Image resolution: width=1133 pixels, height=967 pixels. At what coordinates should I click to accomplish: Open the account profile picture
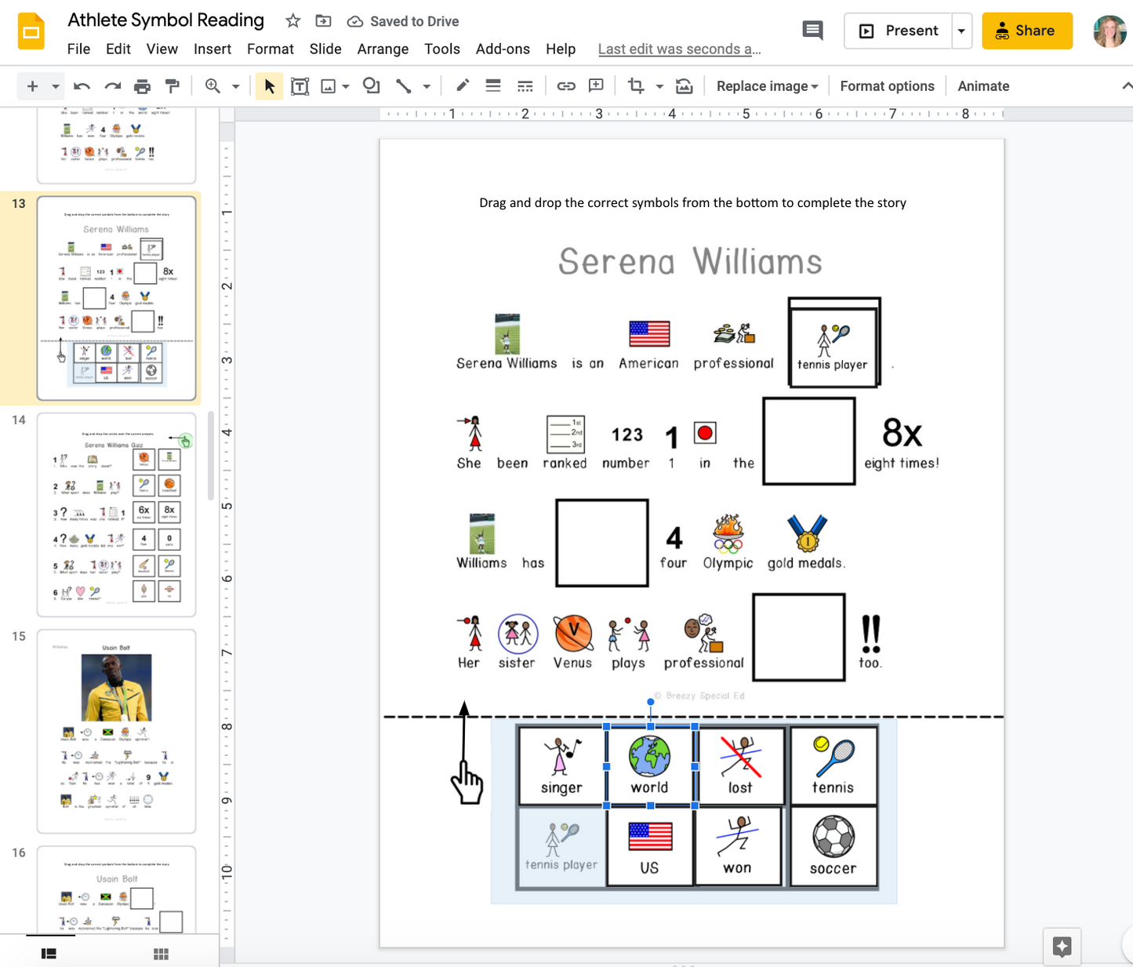[1109, 31]
